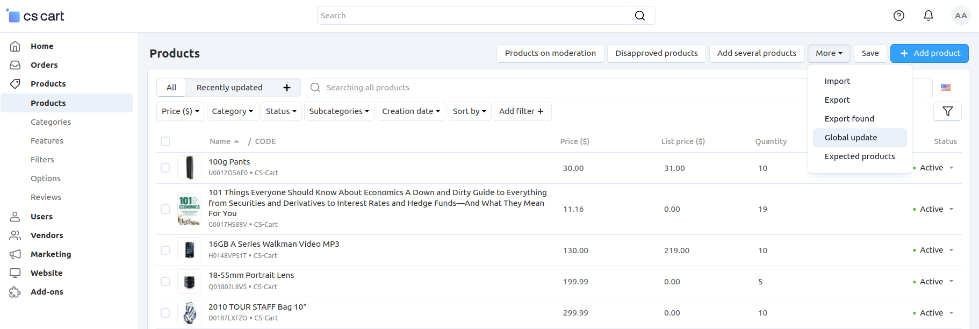979x329 pixels.
Task: Open the Status filter dropdown
Action: (x=281, y=111)
